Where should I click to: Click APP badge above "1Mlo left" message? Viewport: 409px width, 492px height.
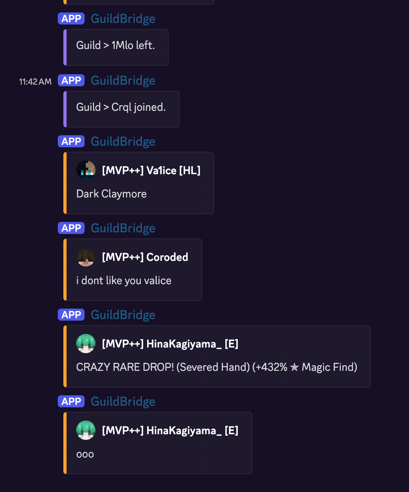(x=71, y=19)
